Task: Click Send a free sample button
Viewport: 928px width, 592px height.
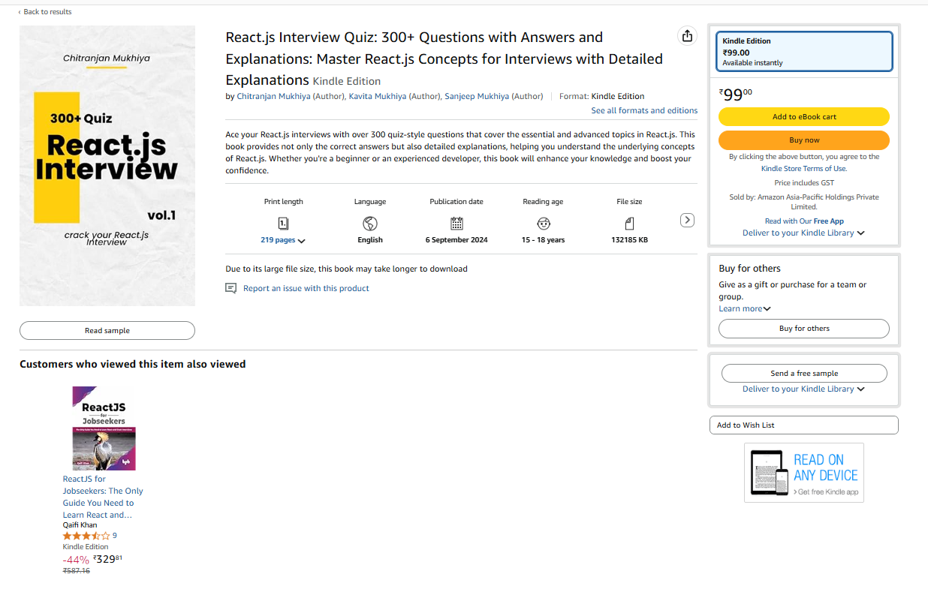Action: [x=804, y=373]
